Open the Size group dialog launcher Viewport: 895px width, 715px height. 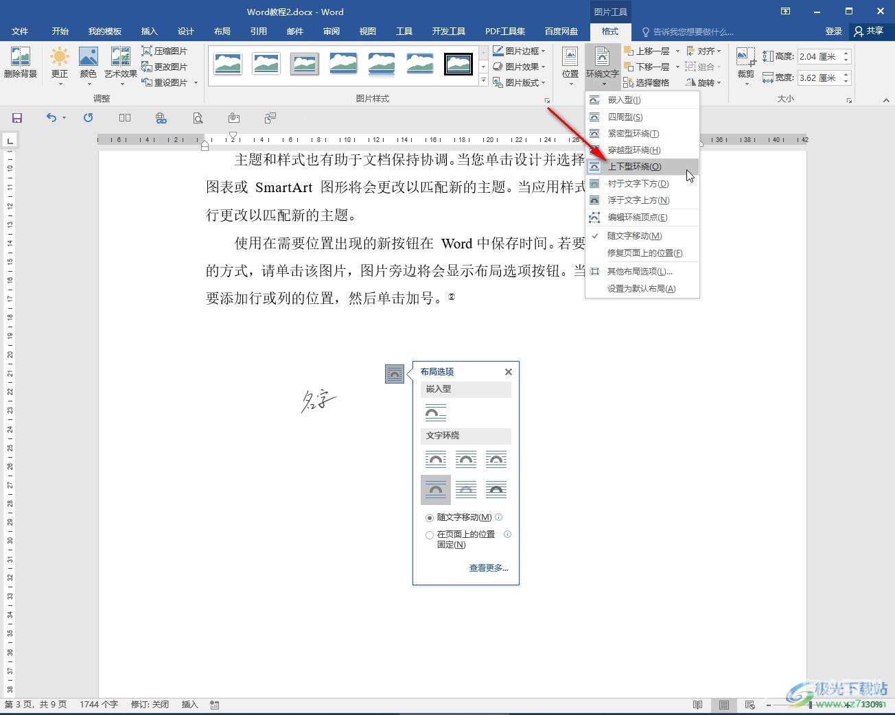point(849,100)
